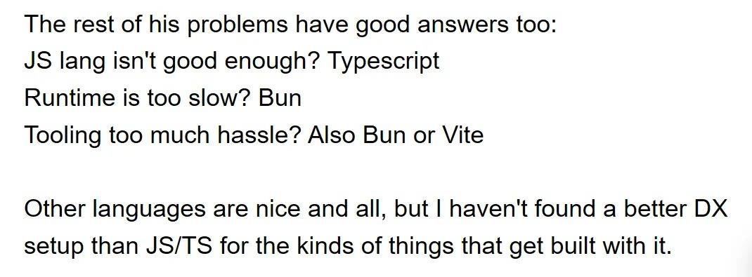The height and width of the screenshot is (277, 752).
Task: Click the word "Bun" after "too slow?"
Action: pyautogui.click(x=280, y=98)
